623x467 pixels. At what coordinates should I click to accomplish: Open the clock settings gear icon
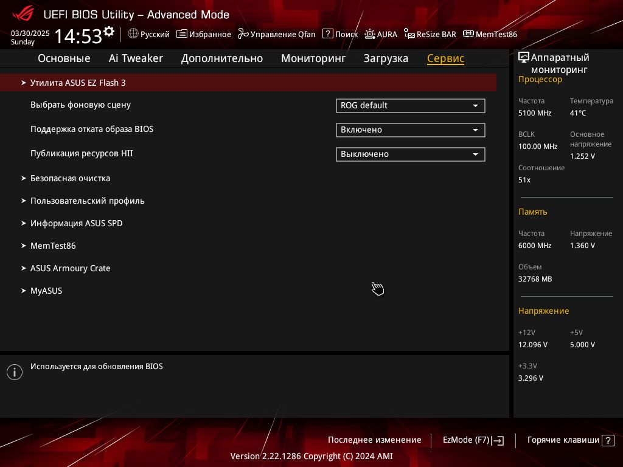(109, 31)
